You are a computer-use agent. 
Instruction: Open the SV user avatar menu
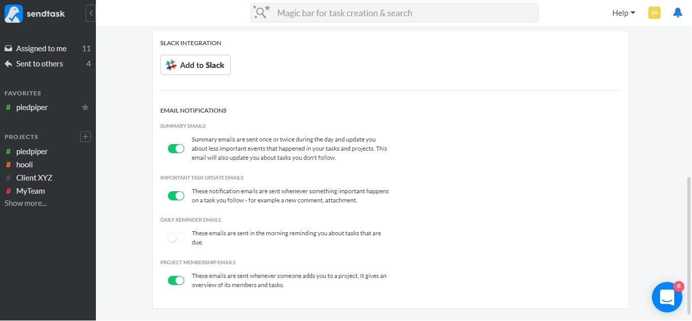[x=654, y=13]
